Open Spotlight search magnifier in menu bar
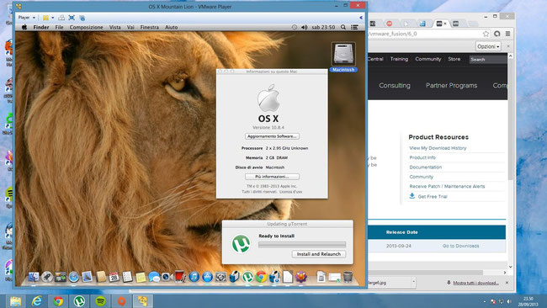The image size is (547, 308). (x=343, y=27)
